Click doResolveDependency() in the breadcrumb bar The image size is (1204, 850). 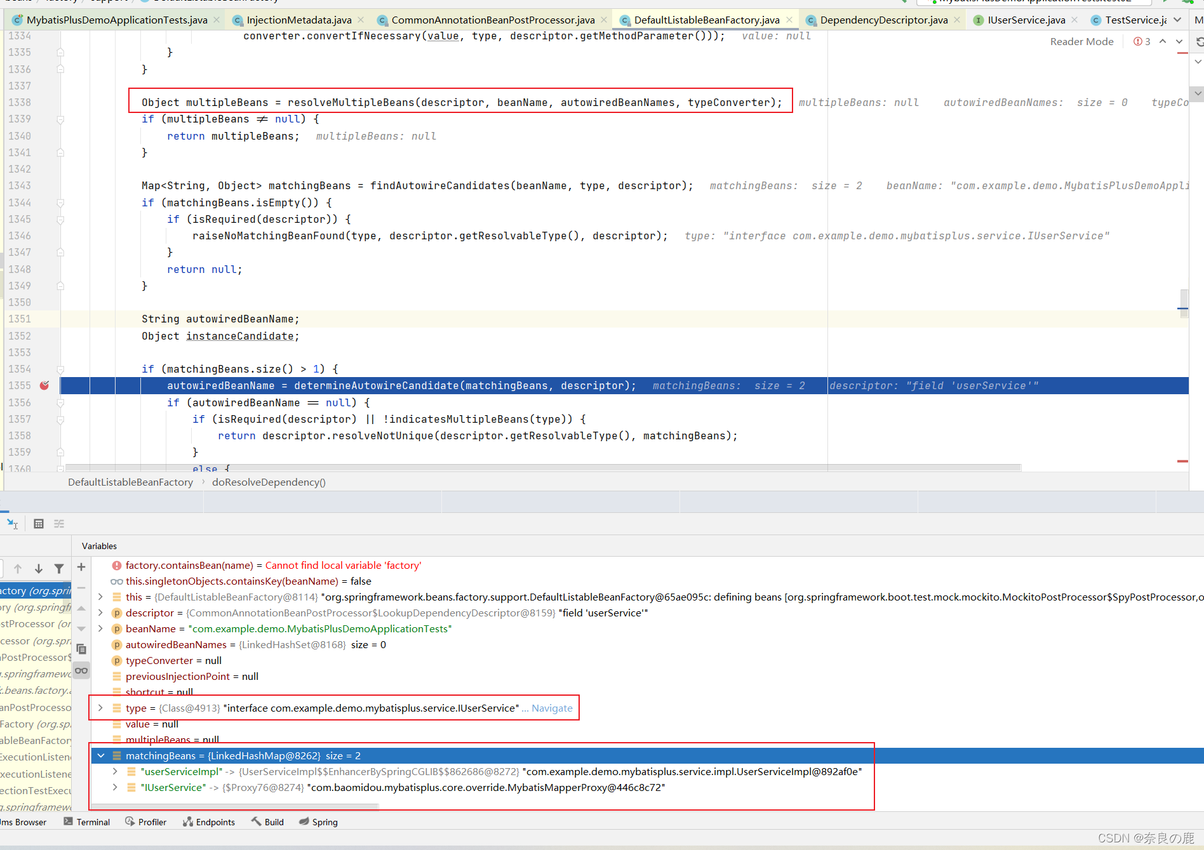pos(268,482)
